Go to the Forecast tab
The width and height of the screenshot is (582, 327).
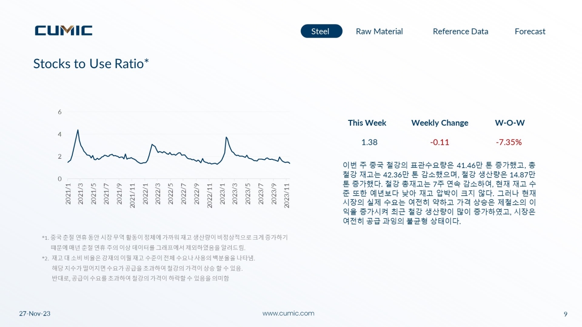530,31
